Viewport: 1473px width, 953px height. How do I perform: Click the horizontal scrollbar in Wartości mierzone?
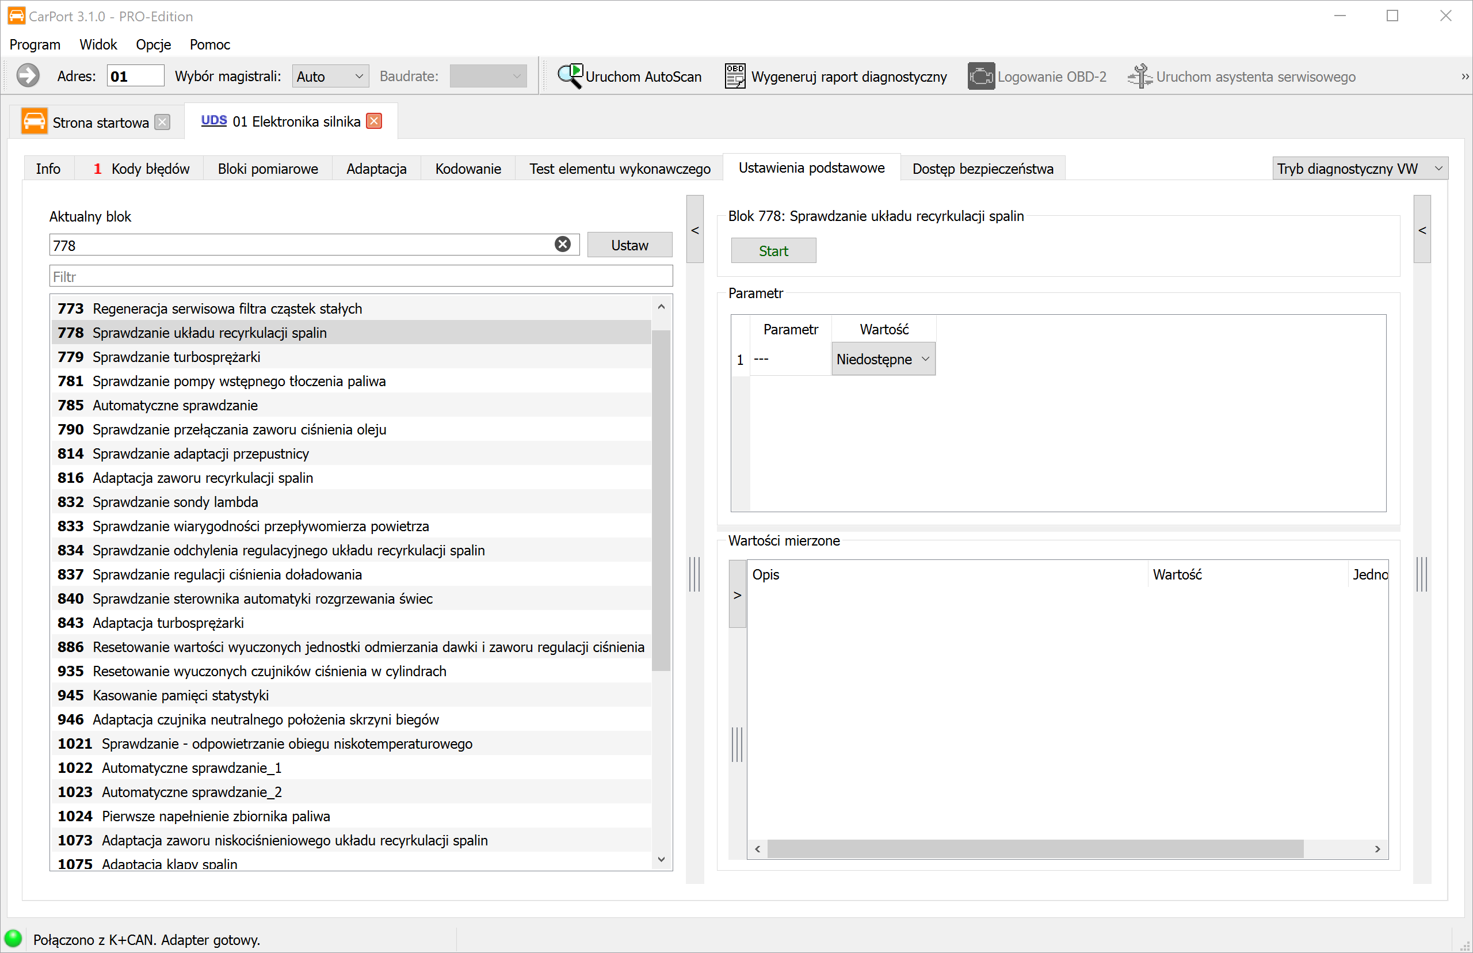1035,848
